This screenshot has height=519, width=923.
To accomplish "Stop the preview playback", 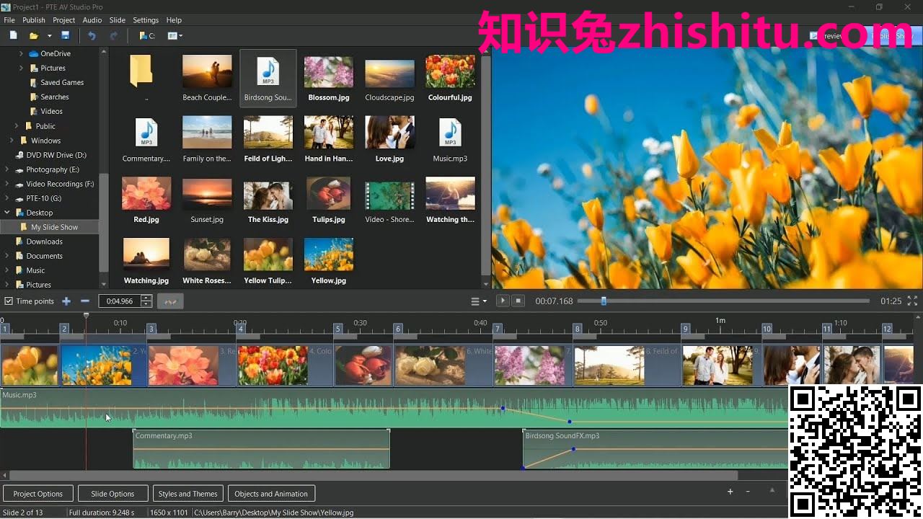I will 518,301.
